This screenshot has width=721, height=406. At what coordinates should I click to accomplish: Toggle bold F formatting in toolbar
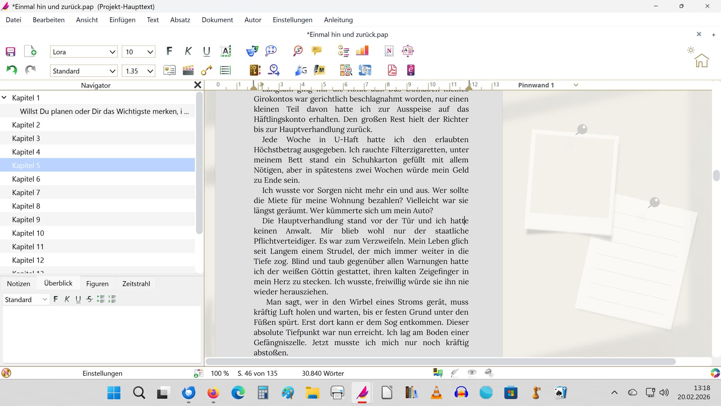169,51
